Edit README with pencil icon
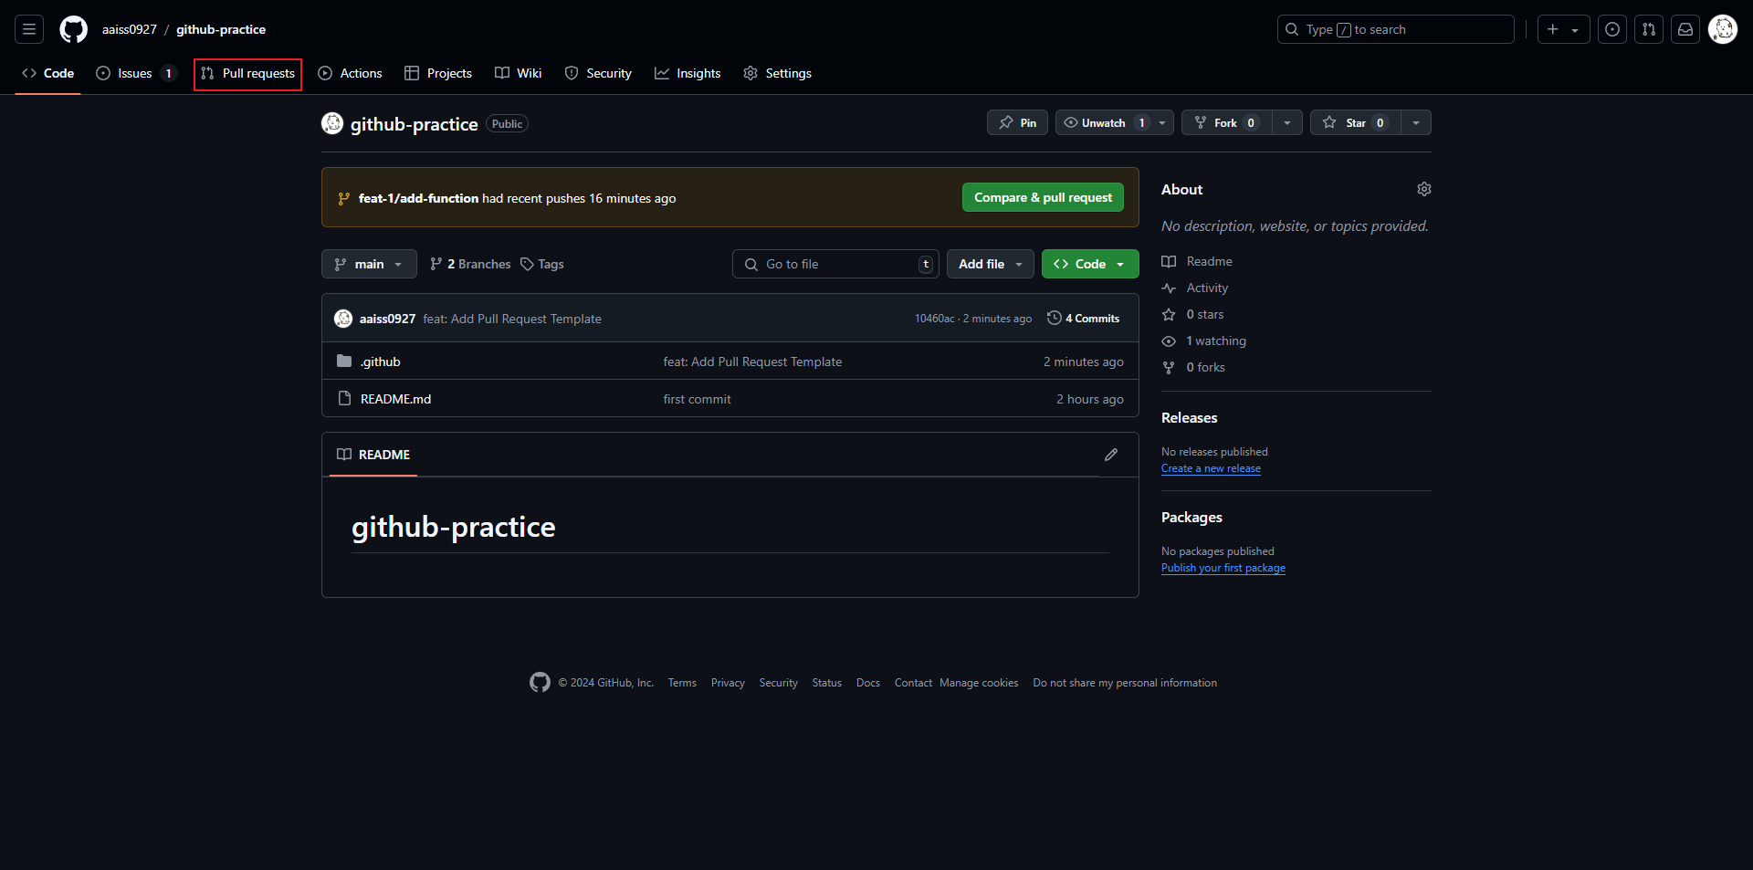Screen dimensions: 1753x870 (1111, 455)
